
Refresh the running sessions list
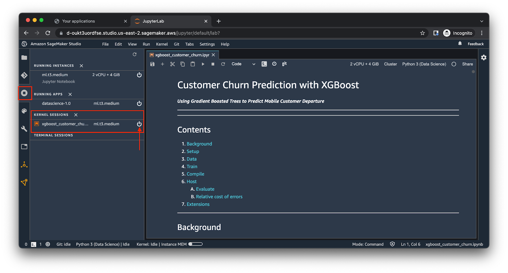click(135, 55)
